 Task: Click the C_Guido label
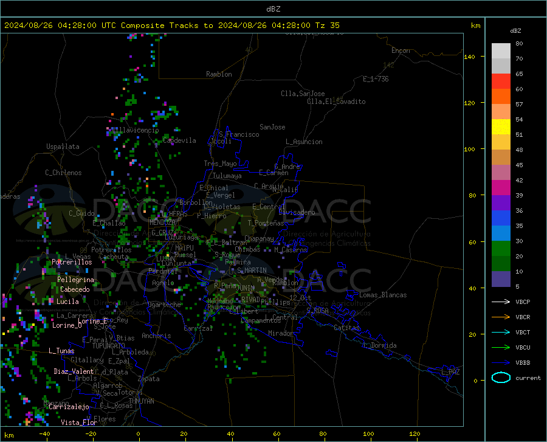click(x=81, y=213)
